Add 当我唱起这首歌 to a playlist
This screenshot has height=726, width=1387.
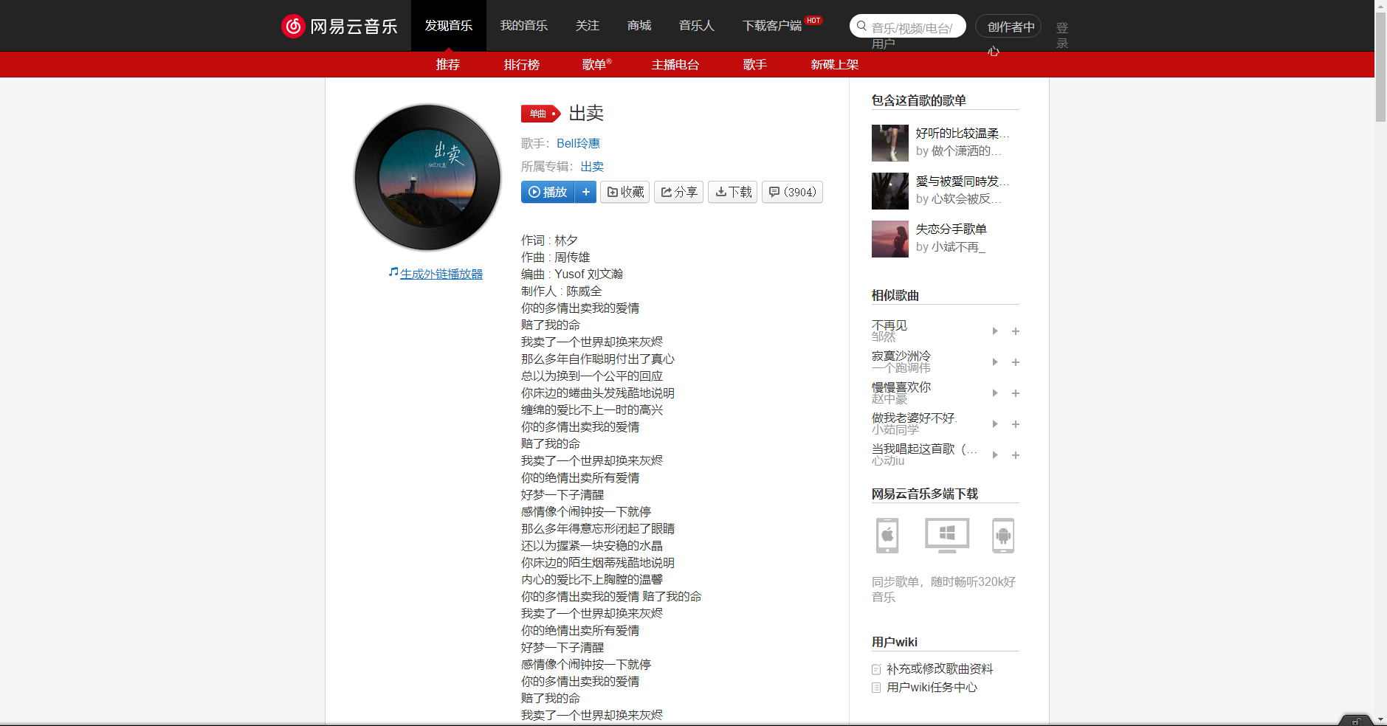point(1016,455)
